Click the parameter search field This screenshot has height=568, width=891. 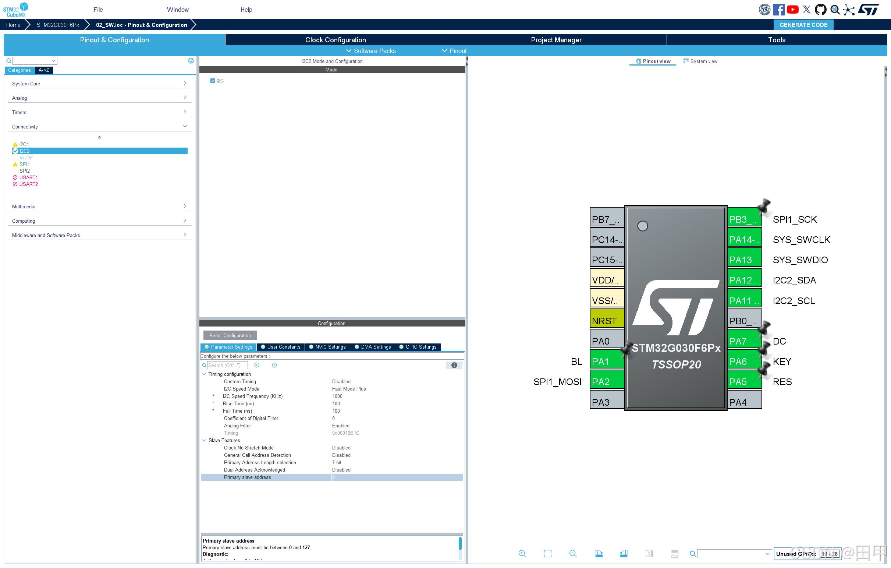[x=227, y=365]
